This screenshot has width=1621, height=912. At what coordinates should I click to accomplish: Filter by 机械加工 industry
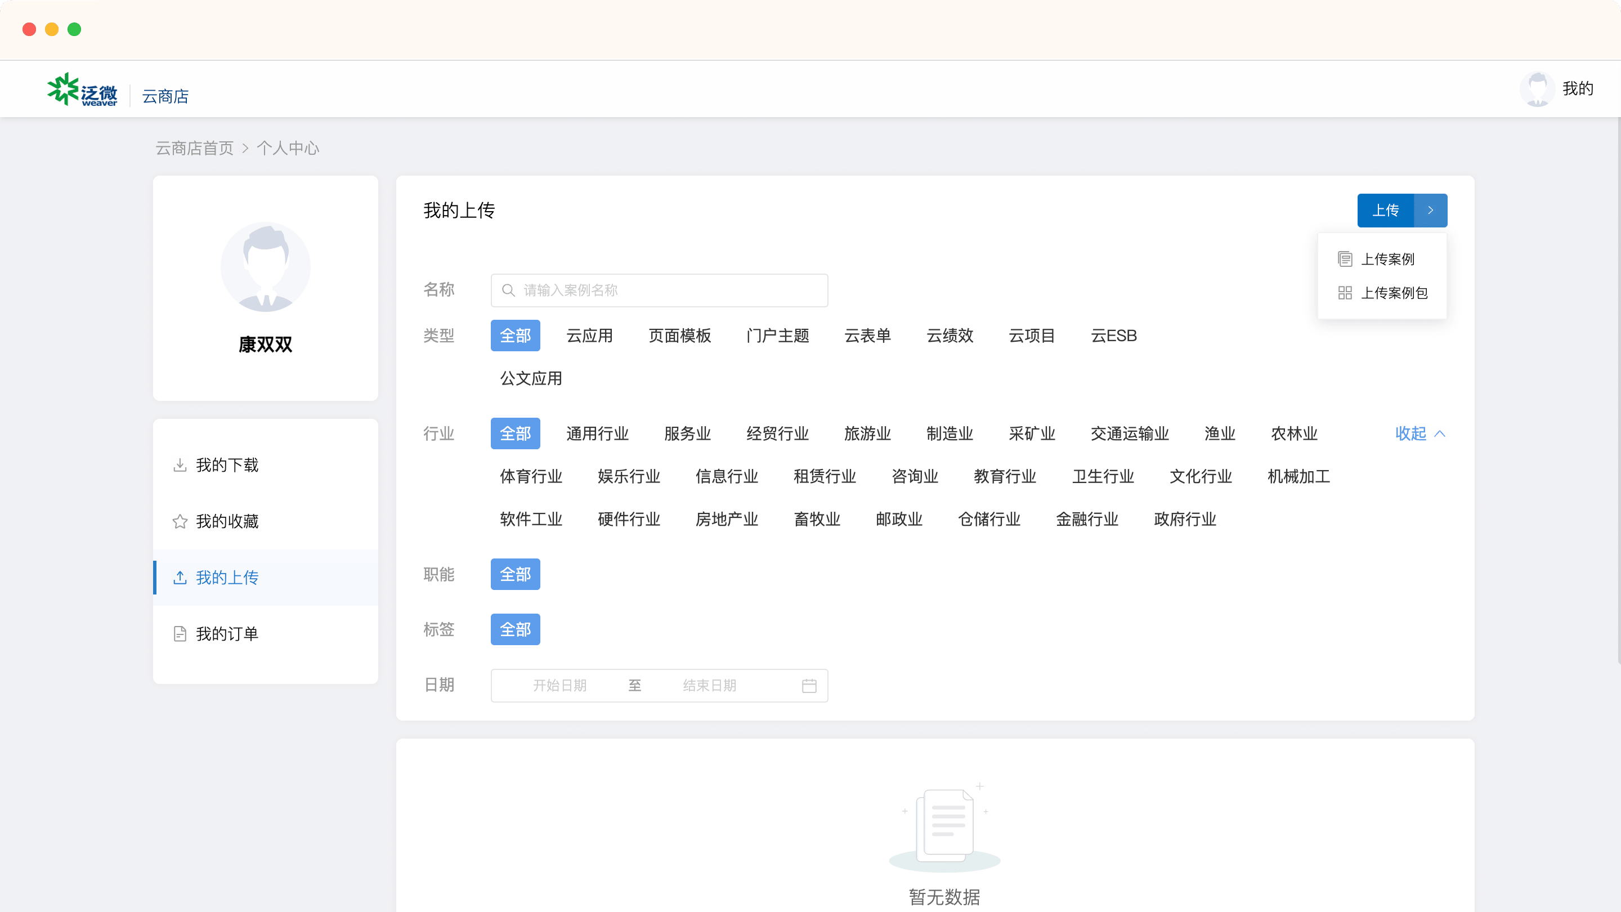pos(1298,476)
